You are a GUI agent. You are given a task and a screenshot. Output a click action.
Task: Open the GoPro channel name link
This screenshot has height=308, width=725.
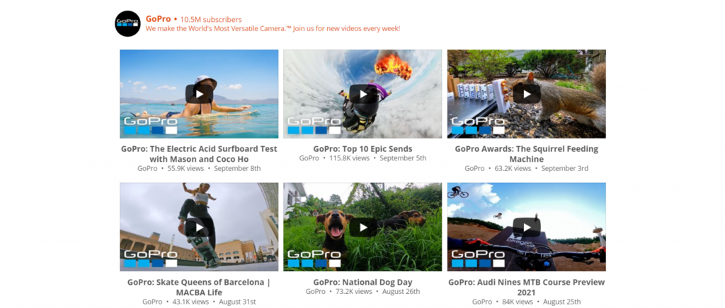point(158,19)
